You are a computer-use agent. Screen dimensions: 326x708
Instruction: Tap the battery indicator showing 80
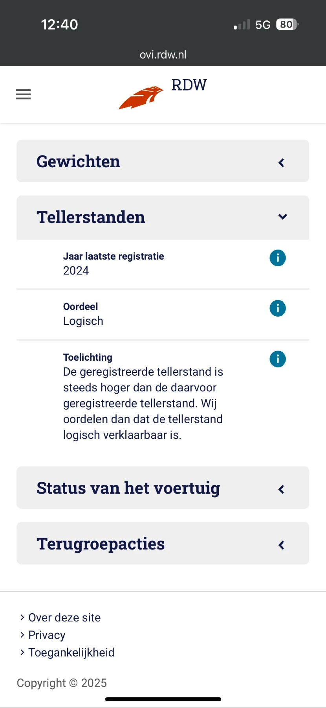[286, 24]
